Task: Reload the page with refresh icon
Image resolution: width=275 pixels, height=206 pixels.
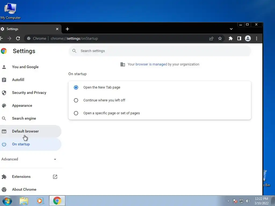Action: (x=18, y=39)
